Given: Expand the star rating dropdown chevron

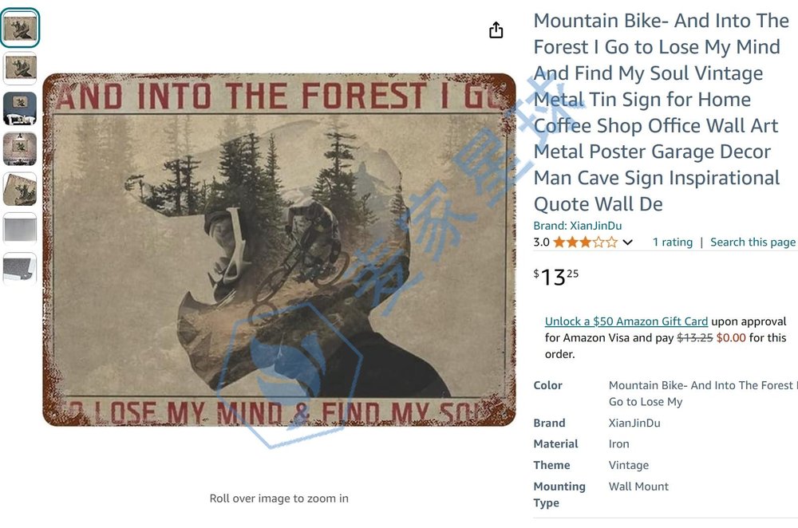Looking at the screenshot, I should pyautogui.click(x=628, y=242).
